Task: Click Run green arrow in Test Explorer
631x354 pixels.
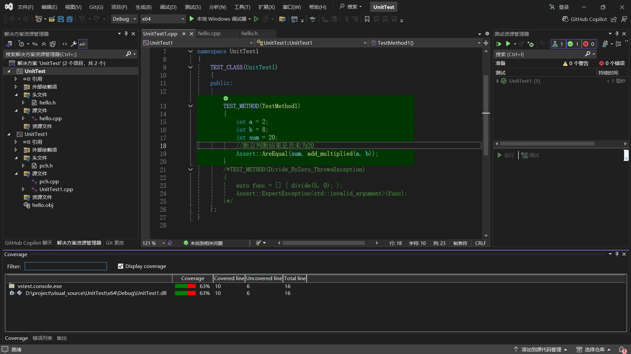Action: (508, 44)
